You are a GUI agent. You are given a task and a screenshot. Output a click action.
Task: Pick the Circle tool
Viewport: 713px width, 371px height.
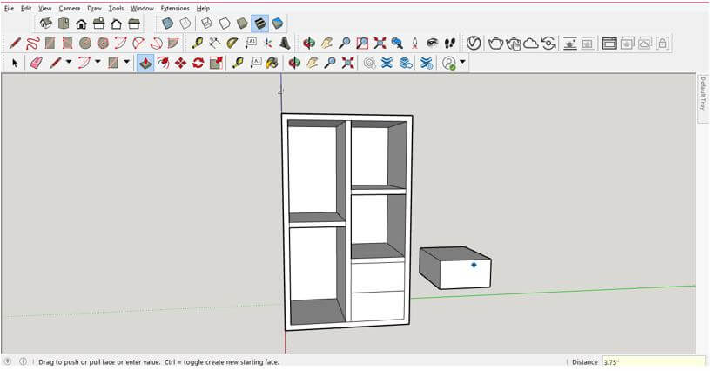pos(85,44)
